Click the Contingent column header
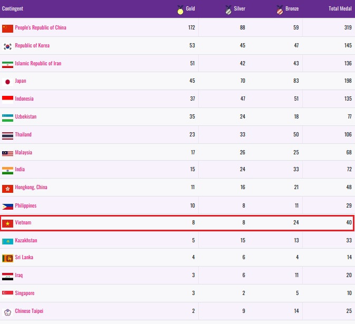This screenshot has width=355, height=324. (x=13, y=9)
